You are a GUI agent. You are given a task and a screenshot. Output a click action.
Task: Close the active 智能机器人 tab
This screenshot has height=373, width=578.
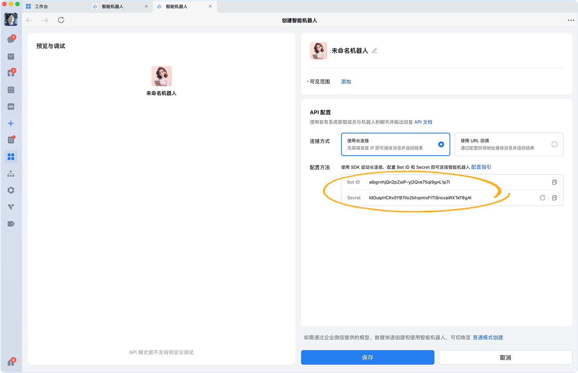(x=210, y=7)
